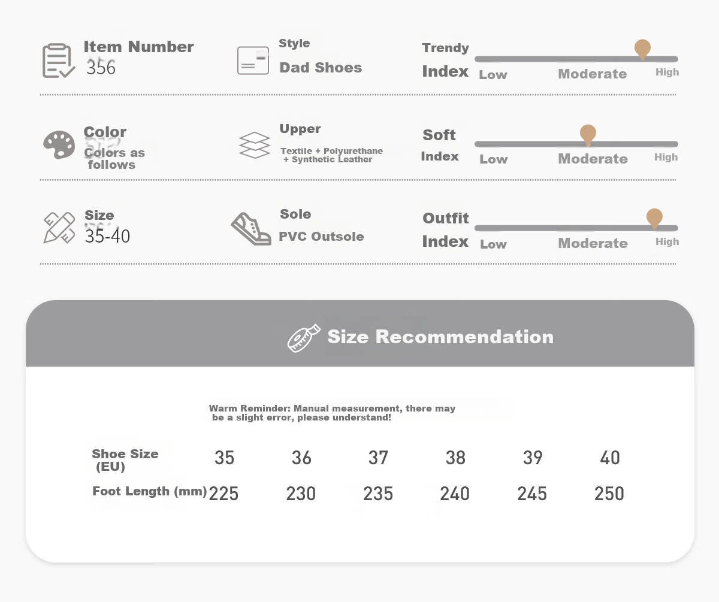Click foot length value 230

click(301, 494)
